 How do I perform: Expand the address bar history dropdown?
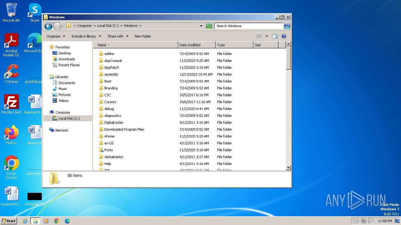pyautogui.click(x=201, y=26)
